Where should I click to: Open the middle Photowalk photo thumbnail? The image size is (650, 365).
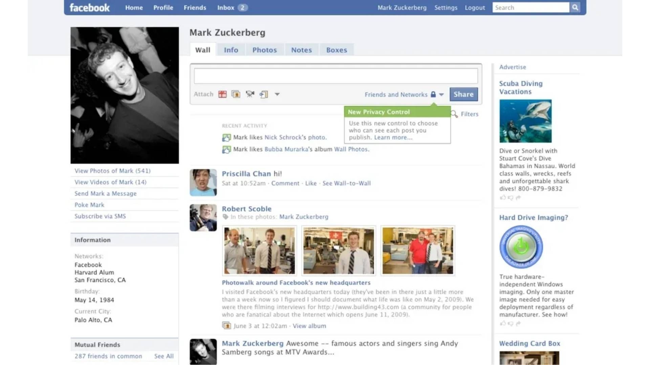coord(339,251)
